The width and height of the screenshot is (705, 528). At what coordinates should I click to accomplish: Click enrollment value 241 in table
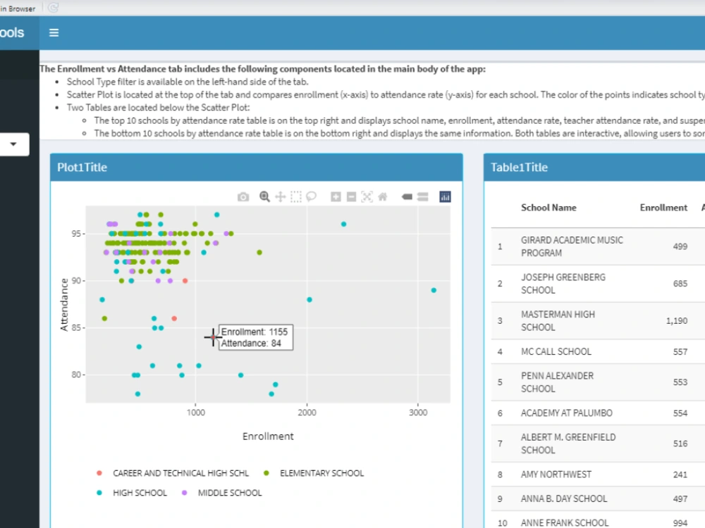pyautogui.click(x=680, y=474)
